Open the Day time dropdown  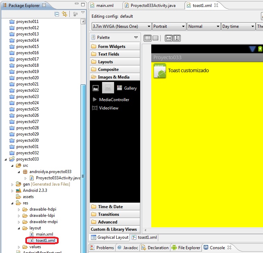pyautogui.click(x=238, y=26)
